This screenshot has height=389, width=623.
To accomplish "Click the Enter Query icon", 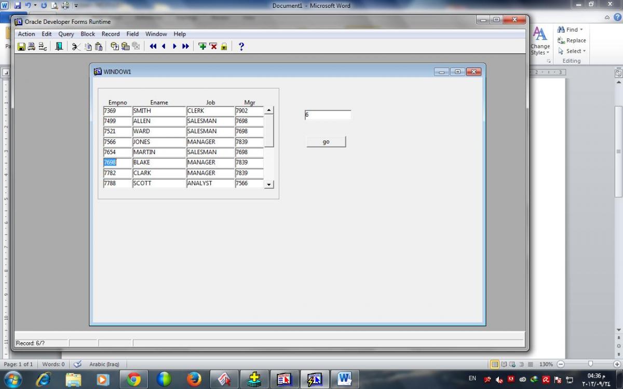I will click(x=115, y=46).
